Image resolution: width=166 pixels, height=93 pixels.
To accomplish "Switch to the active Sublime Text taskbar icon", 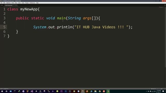I will coord(82,91).
